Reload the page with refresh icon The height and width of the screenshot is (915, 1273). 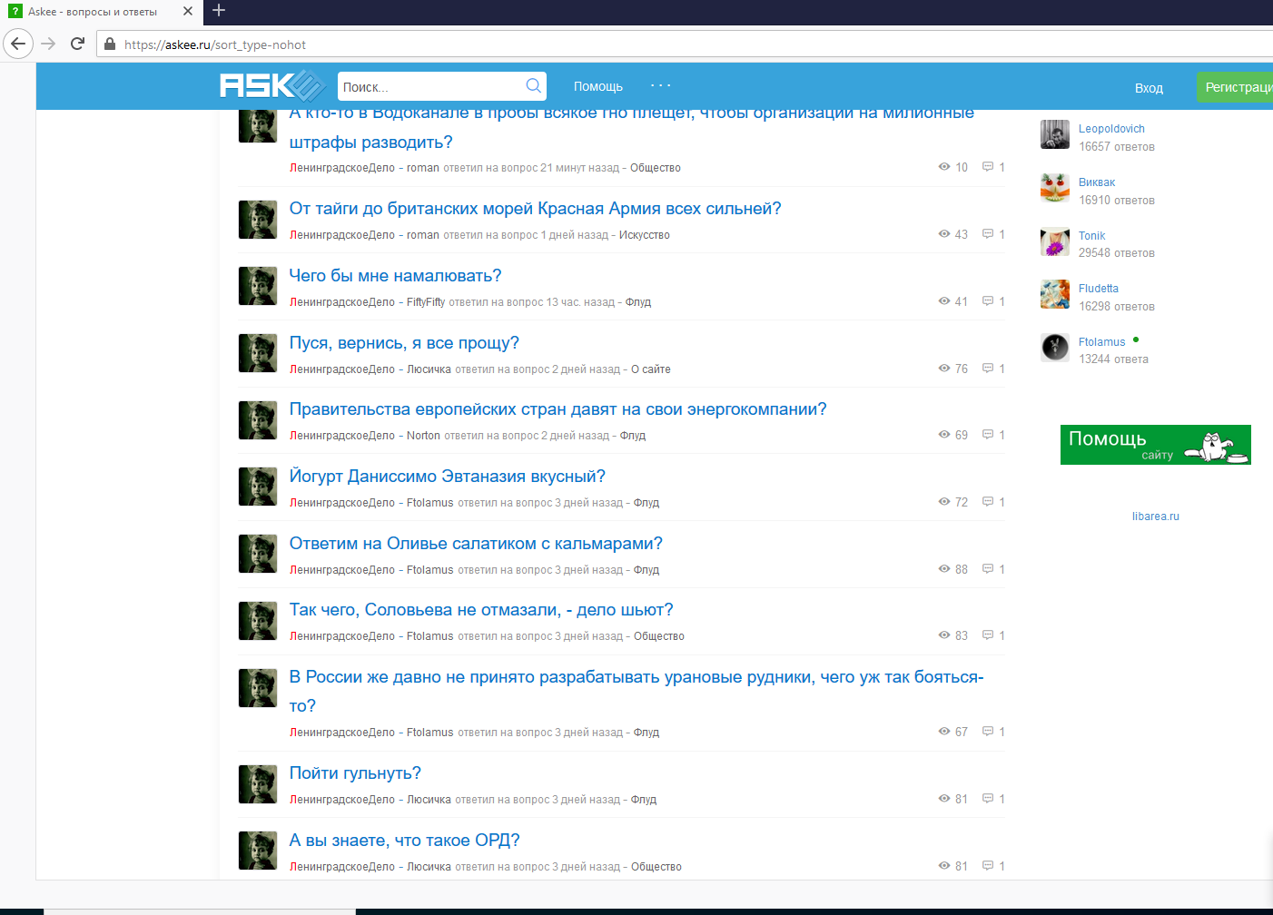[x=78, y=44]
